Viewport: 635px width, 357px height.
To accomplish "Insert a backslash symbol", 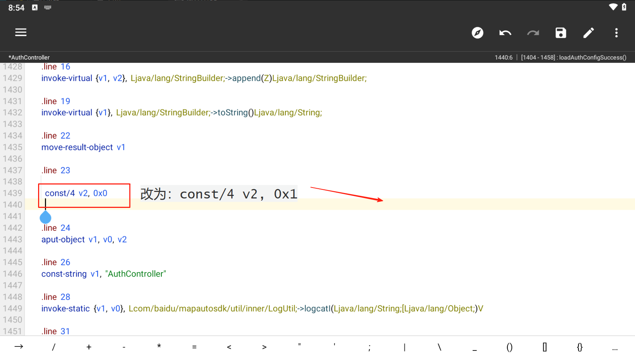I will [x=440, y=347].
